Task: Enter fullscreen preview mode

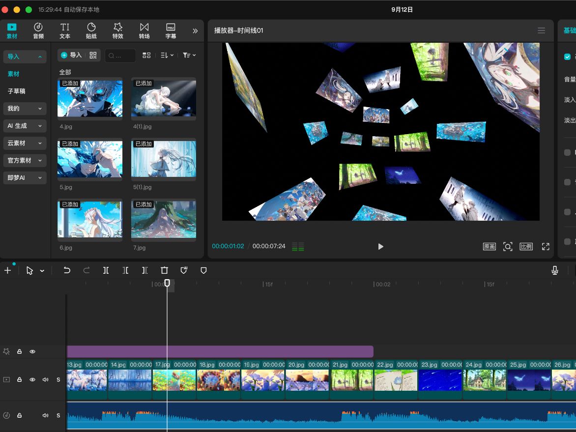Action: [546, 247]
